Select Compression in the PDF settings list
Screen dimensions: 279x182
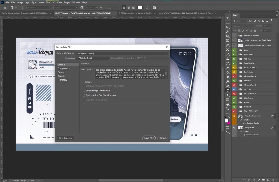point(64,69)
